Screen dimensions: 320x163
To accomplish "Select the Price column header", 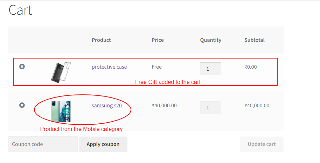I will pos(158,40).
